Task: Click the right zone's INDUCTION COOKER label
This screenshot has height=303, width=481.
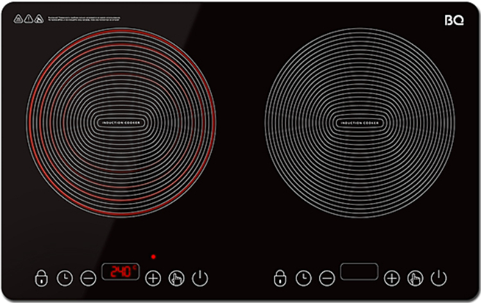Action: [x=360, y=122]
